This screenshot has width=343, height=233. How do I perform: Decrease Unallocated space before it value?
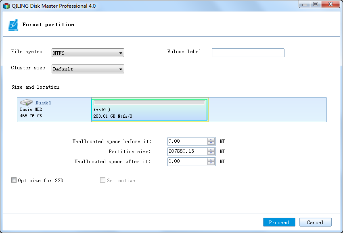click(211, 143)
